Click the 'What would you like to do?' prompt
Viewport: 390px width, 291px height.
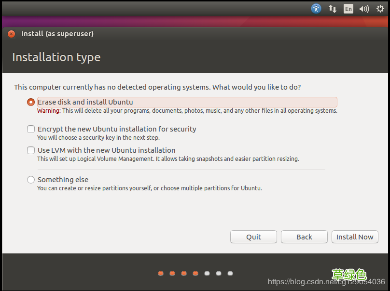(x=256, y=87)
